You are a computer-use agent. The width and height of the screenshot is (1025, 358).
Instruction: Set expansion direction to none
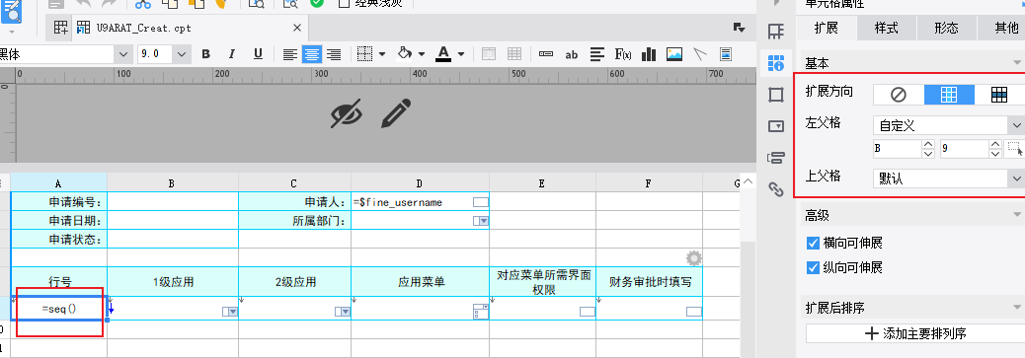(899, 95)
